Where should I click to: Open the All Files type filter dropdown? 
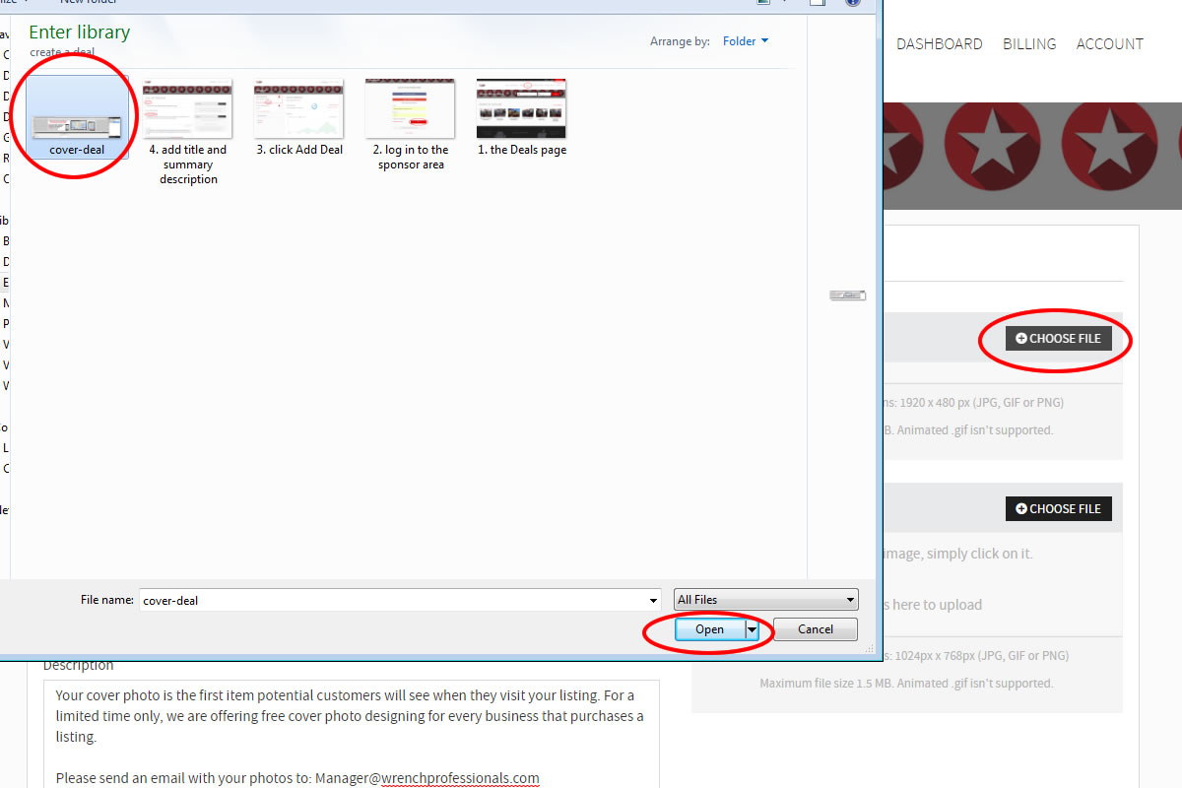[766, 600]
